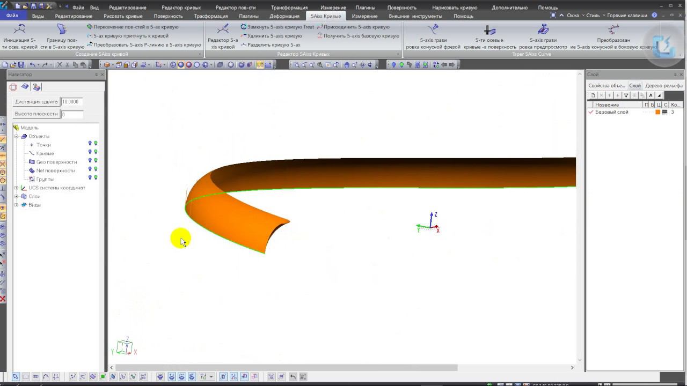Toggle the blue bulb visibility for Точки
Viewport: 687px width, 386px height.
pos(90,144)
